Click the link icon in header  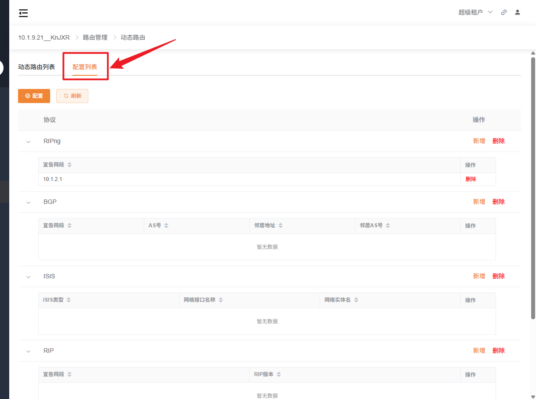click(x=504, y=12)
